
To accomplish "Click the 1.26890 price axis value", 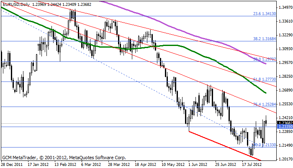I will 285,90.
